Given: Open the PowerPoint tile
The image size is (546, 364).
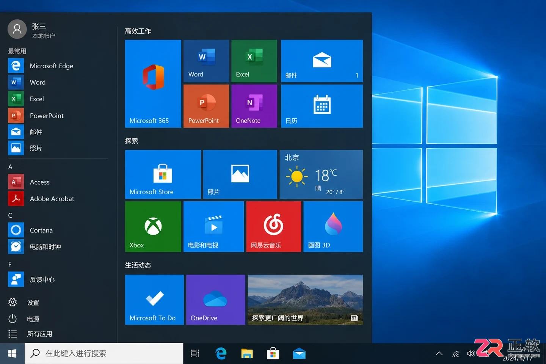Looking at the screenshot, I should [206, 106].
